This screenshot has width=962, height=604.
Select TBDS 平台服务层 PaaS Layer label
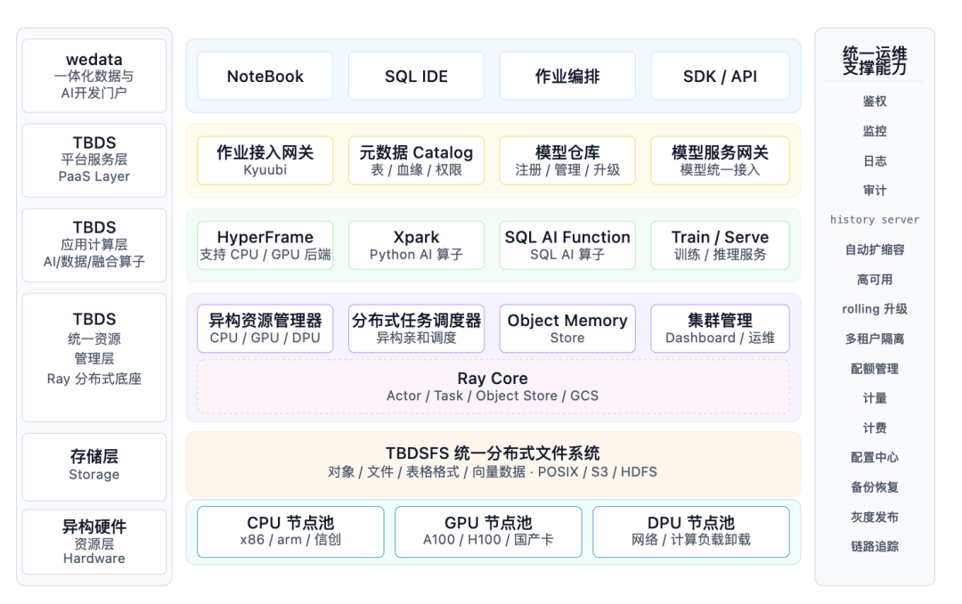point(94,160)
